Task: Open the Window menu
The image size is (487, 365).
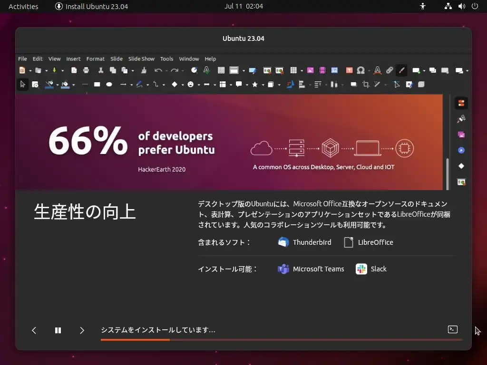Action: 189,58
